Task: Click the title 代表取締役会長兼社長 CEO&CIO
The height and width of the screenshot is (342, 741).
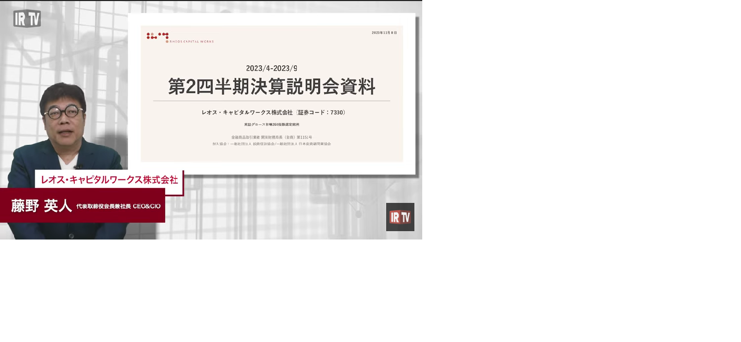Action: (119, 207)
